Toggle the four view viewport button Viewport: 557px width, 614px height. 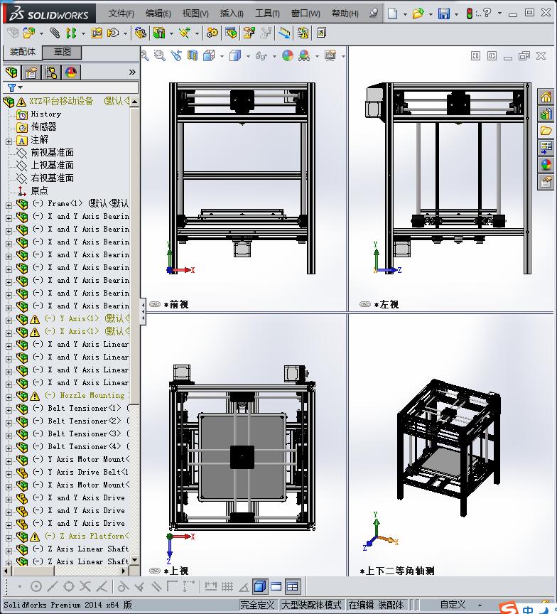click(x=293, y=586)
